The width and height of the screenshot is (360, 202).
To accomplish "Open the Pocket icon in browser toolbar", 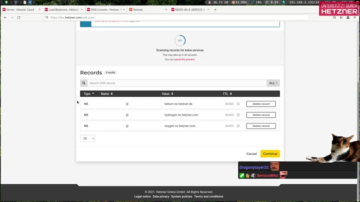I will [335, 17].
